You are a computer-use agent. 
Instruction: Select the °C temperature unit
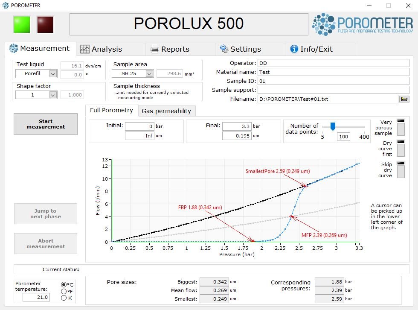[x=64, y=284]
